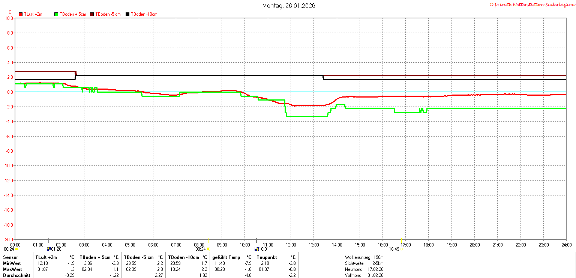
Task: Click the Montag, 26.01.2026 date title
Action: [289, 6]
